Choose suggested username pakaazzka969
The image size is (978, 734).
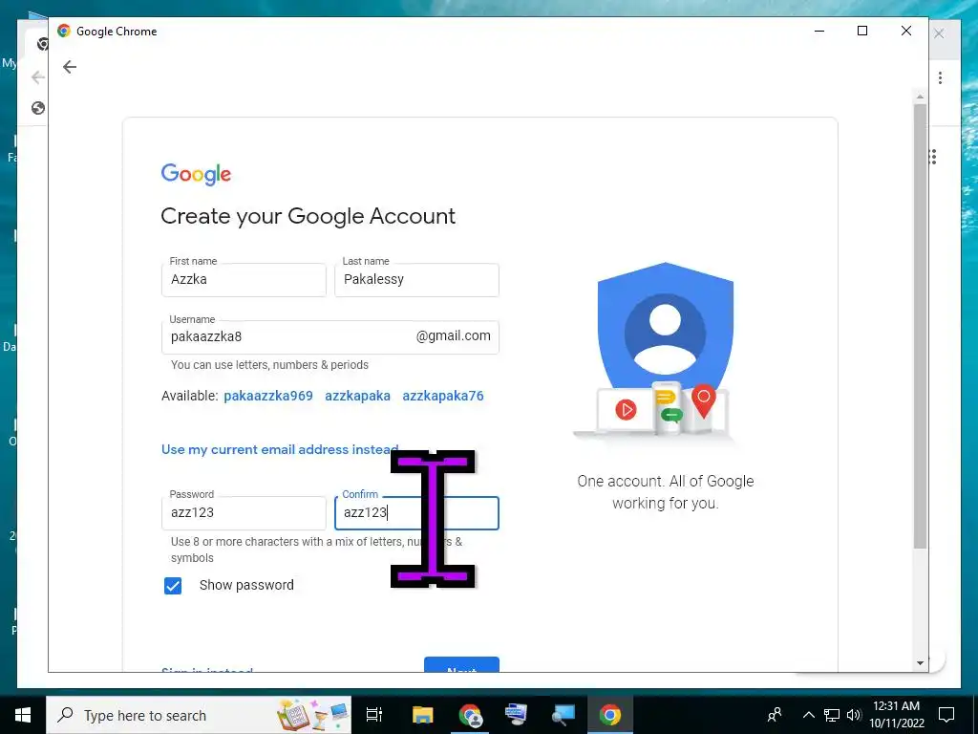(x=268, y=396)
